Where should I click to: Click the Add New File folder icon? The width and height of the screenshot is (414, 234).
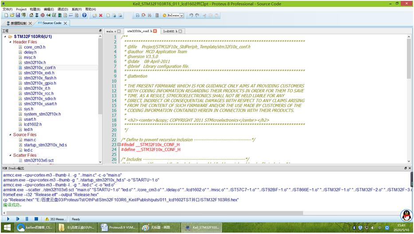click(94, 16)
